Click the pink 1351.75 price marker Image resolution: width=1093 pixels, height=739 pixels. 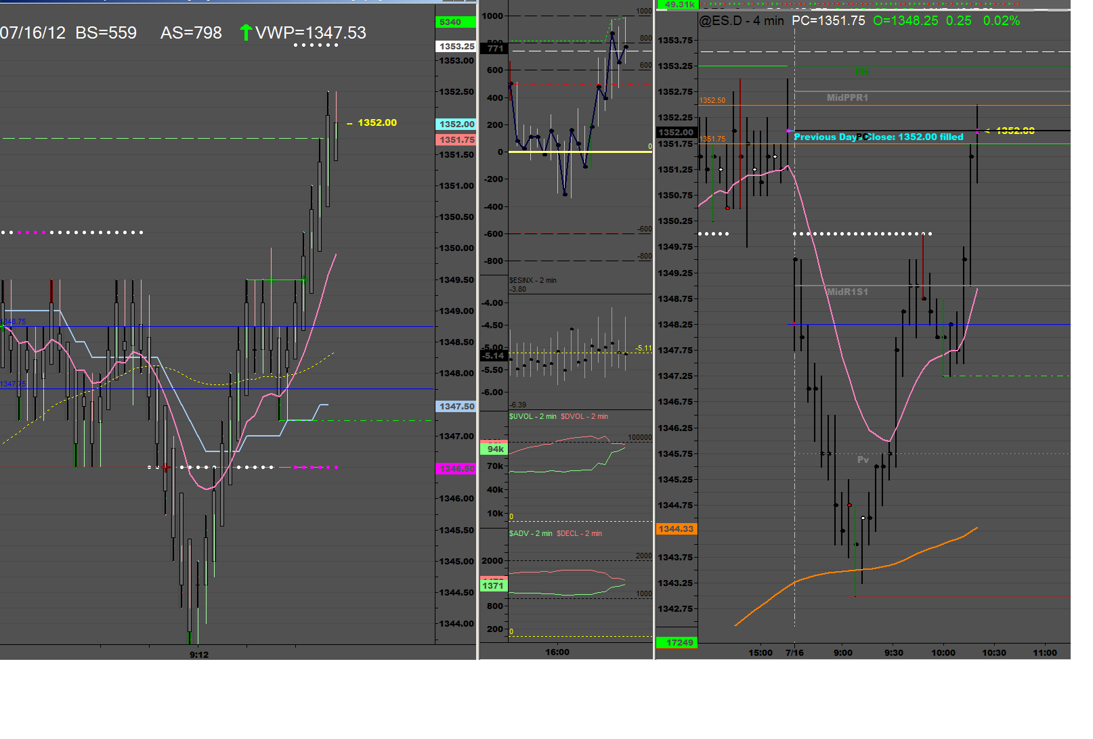tap(456, 139)
